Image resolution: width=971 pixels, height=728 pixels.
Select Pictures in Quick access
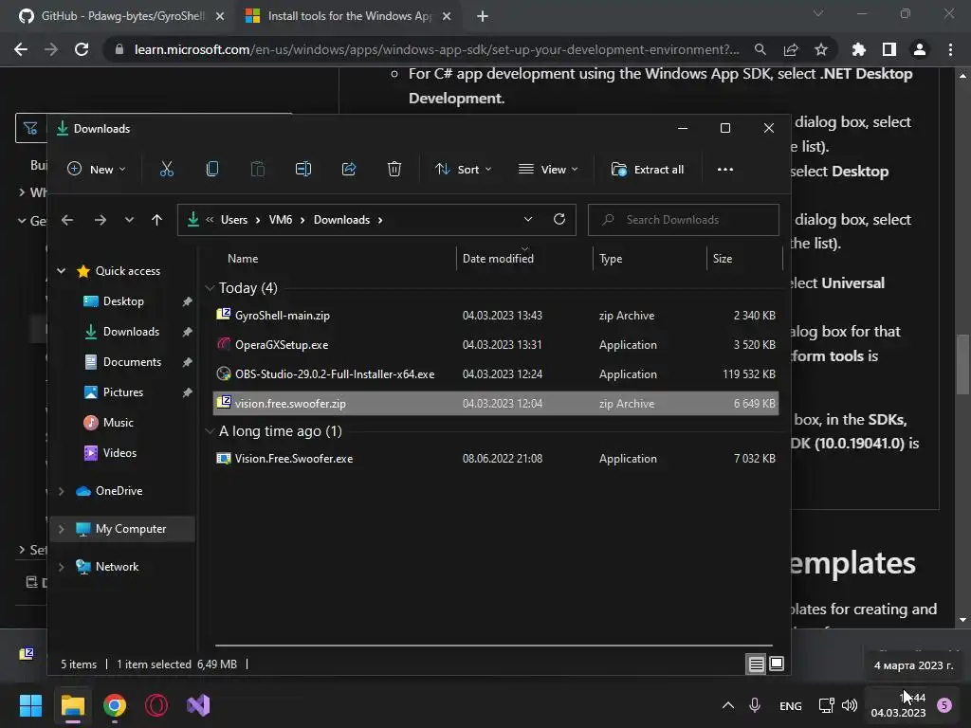click(122, 392)
